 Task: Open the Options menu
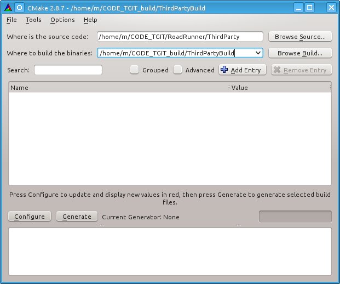click(x=62, y=20)
